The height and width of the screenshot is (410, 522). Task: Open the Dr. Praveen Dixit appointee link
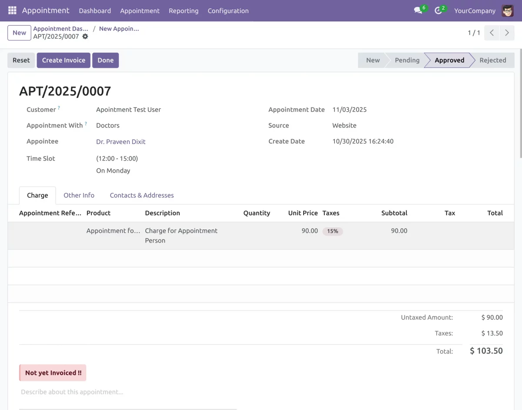tap(120, 141)
